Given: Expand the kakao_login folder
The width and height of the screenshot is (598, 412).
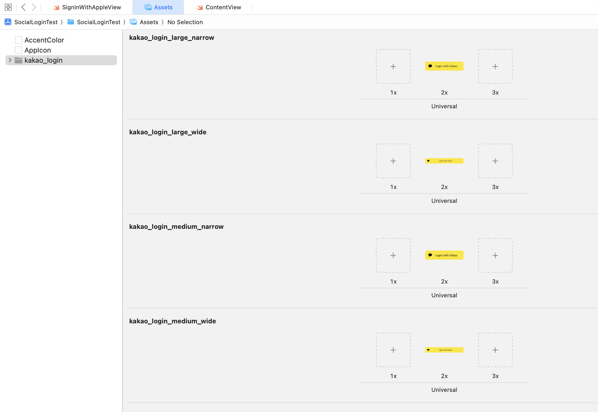Looking at the screenshot, I should pyautogui.click(x=10, y=60).
